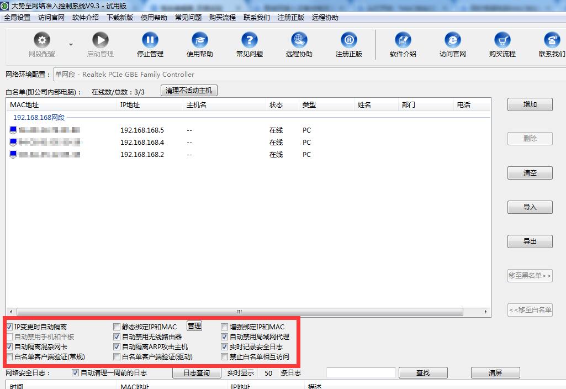This screenshot has width=566, height=389.
Task: Click 购买流程 in the menu bar
Action: point(223,17)
